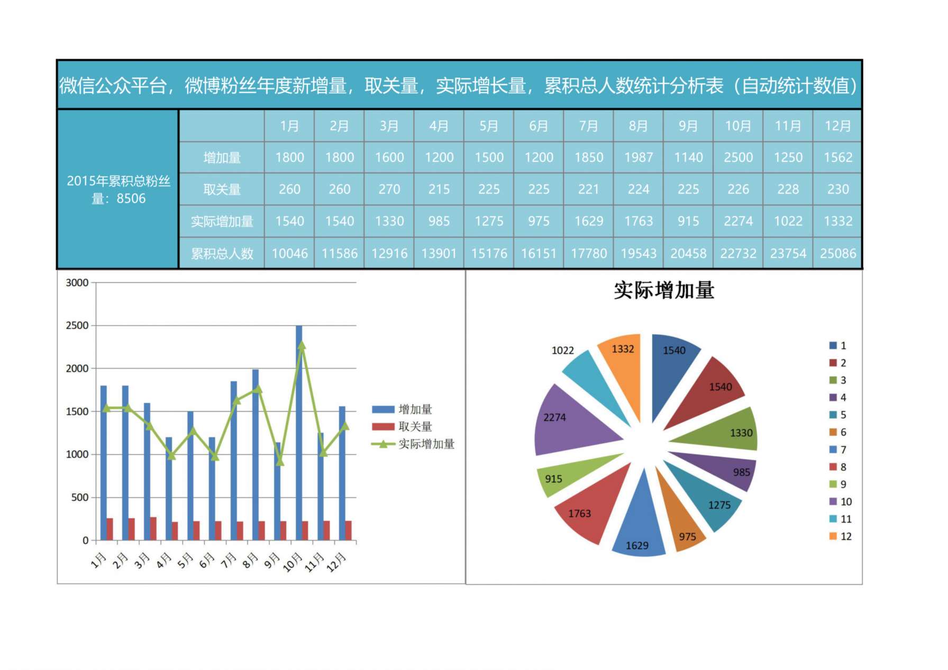The image size is (948, 670).
Task: Select cell with value 230
Action: [x=837, y=189]
